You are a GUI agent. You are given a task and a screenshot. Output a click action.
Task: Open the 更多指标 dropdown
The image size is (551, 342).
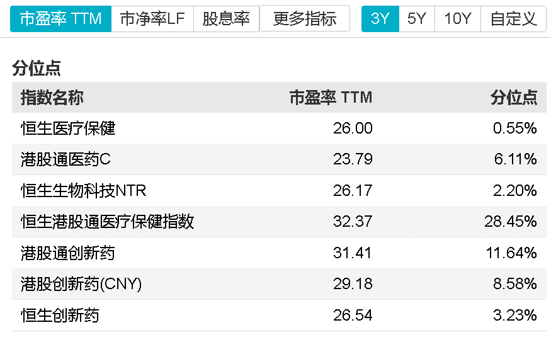(305, 19)
